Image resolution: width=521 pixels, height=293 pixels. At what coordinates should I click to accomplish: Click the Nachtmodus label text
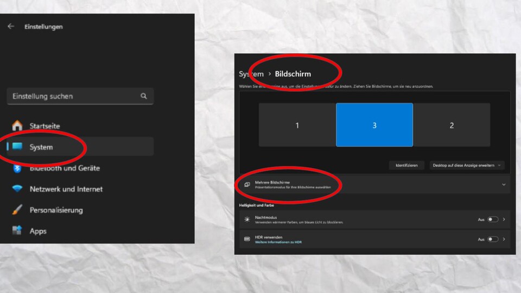click(266, 217)
